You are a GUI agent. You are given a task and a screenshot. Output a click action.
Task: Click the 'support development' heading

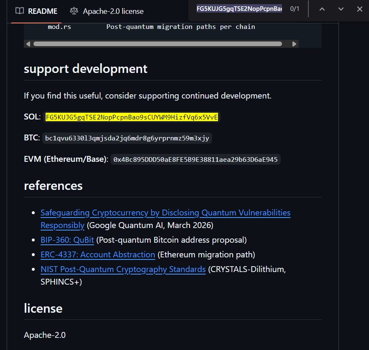tap(86, 69)
